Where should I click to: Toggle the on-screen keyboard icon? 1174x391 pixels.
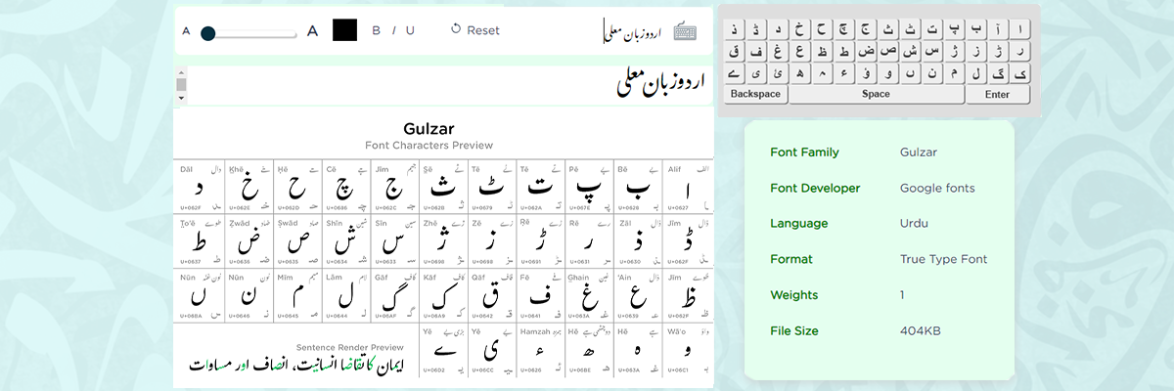click(x=685, y=31)
